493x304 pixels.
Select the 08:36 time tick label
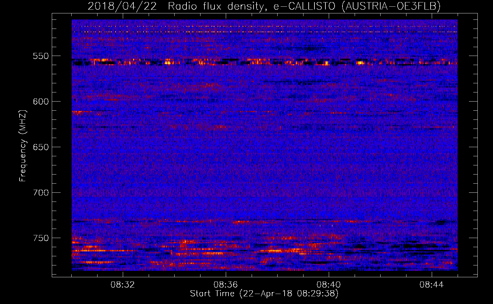(x=225, y=285)
